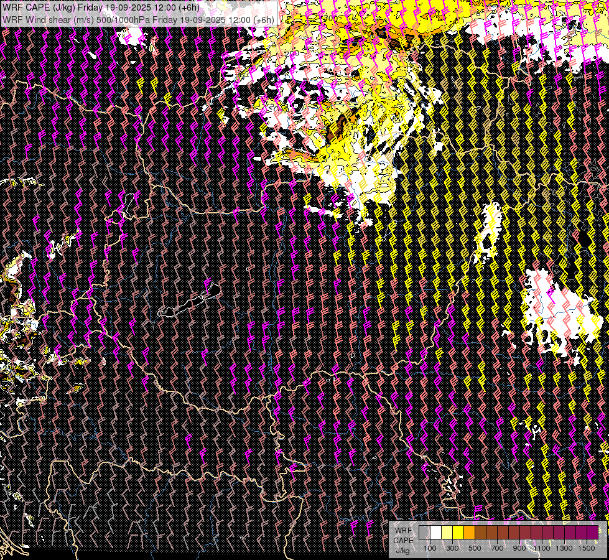Click the elongated black lake in map center
Image resolution: width=609 pixels, height=560 pixels.
click(x=190, y=300)
